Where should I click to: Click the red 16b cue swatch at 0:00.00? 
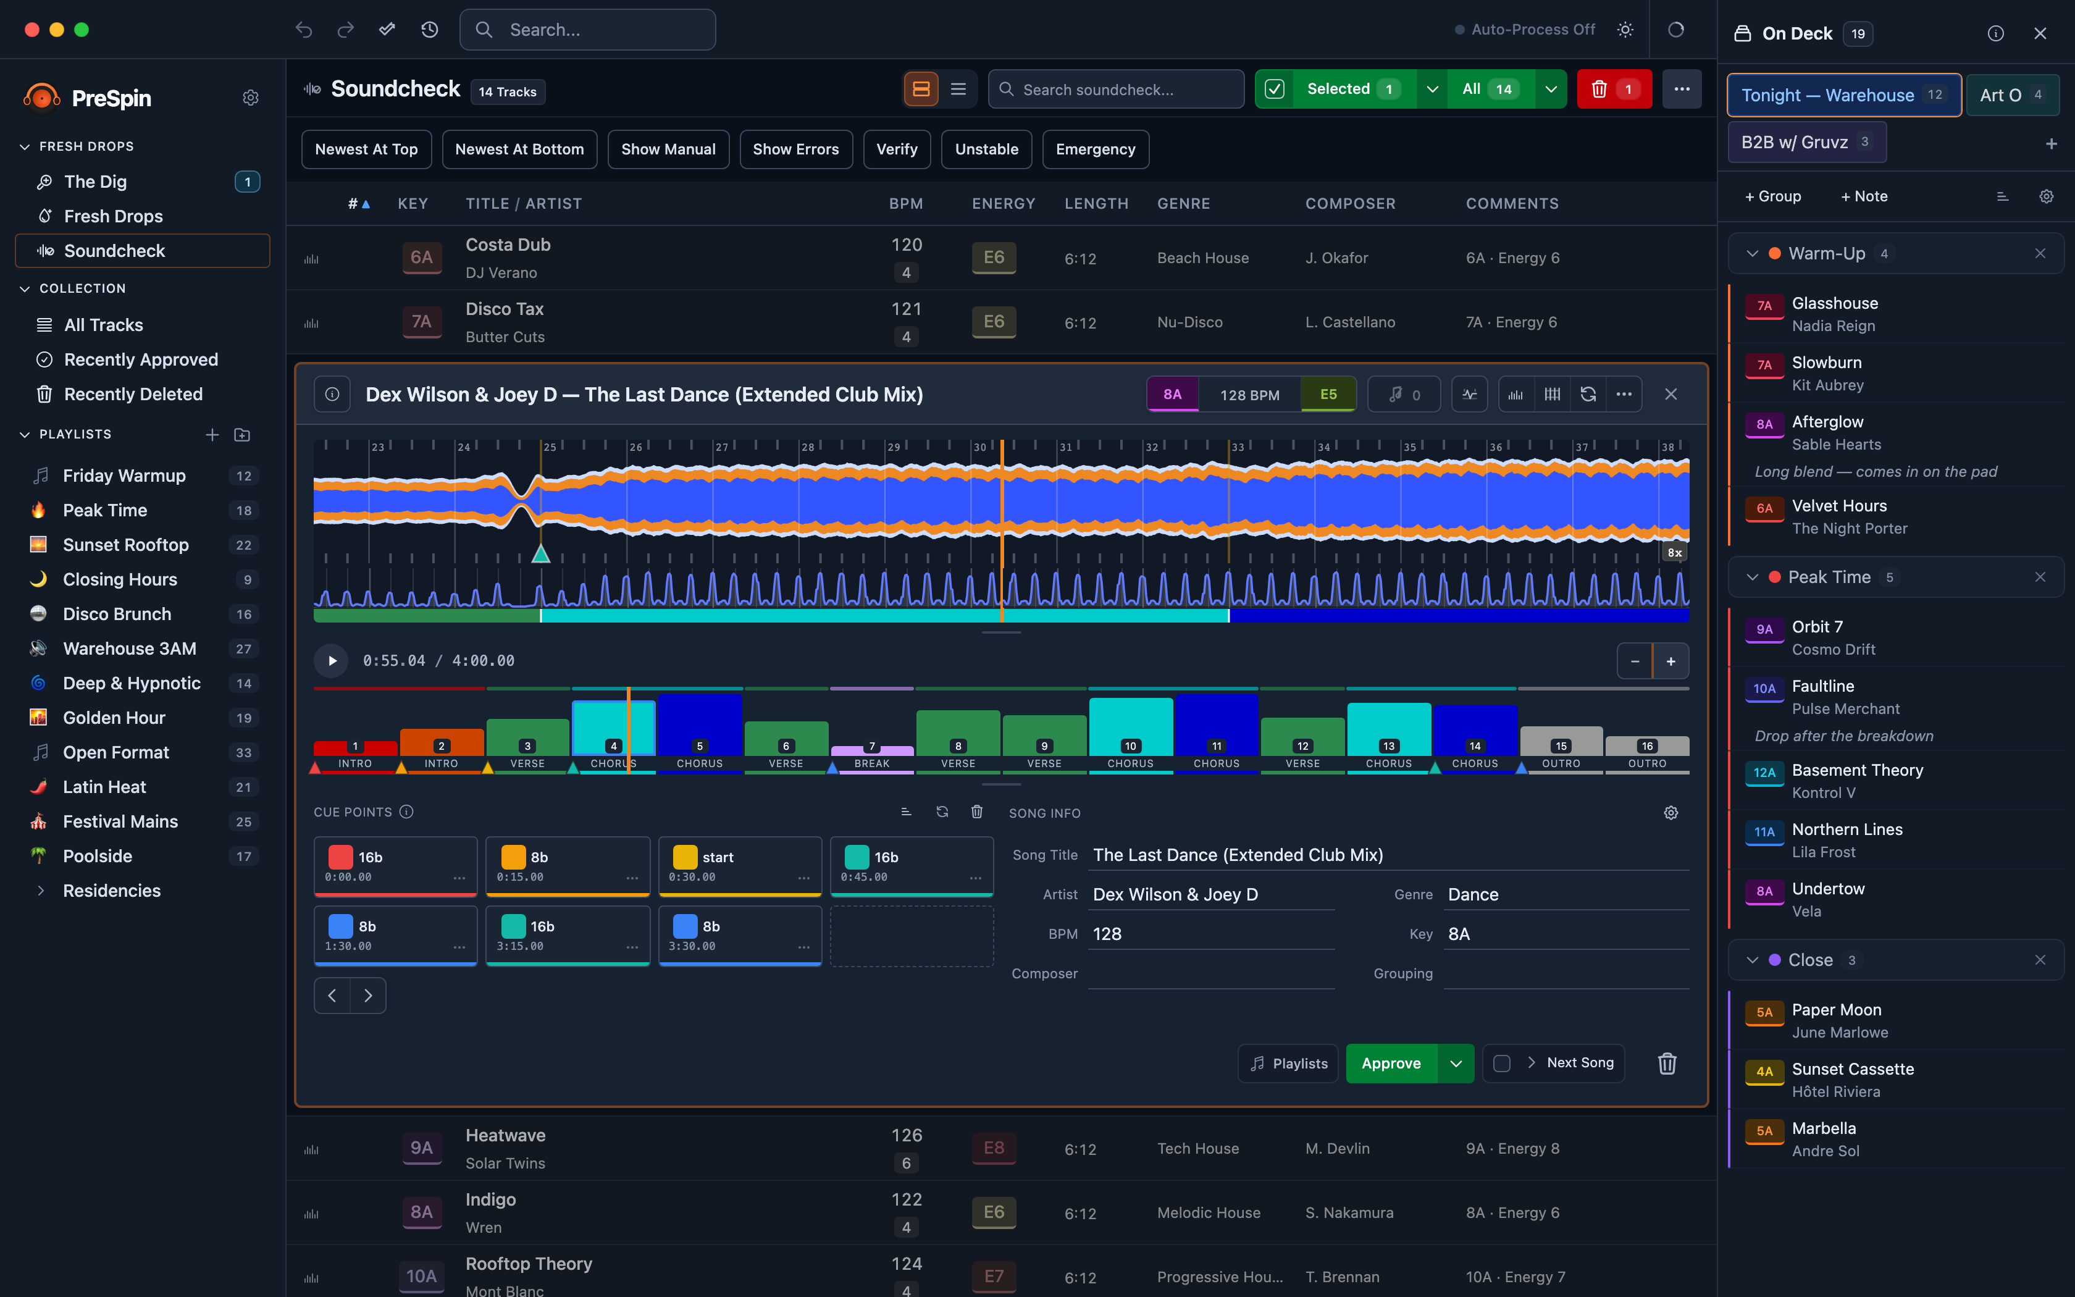click(x=340, y=857)
